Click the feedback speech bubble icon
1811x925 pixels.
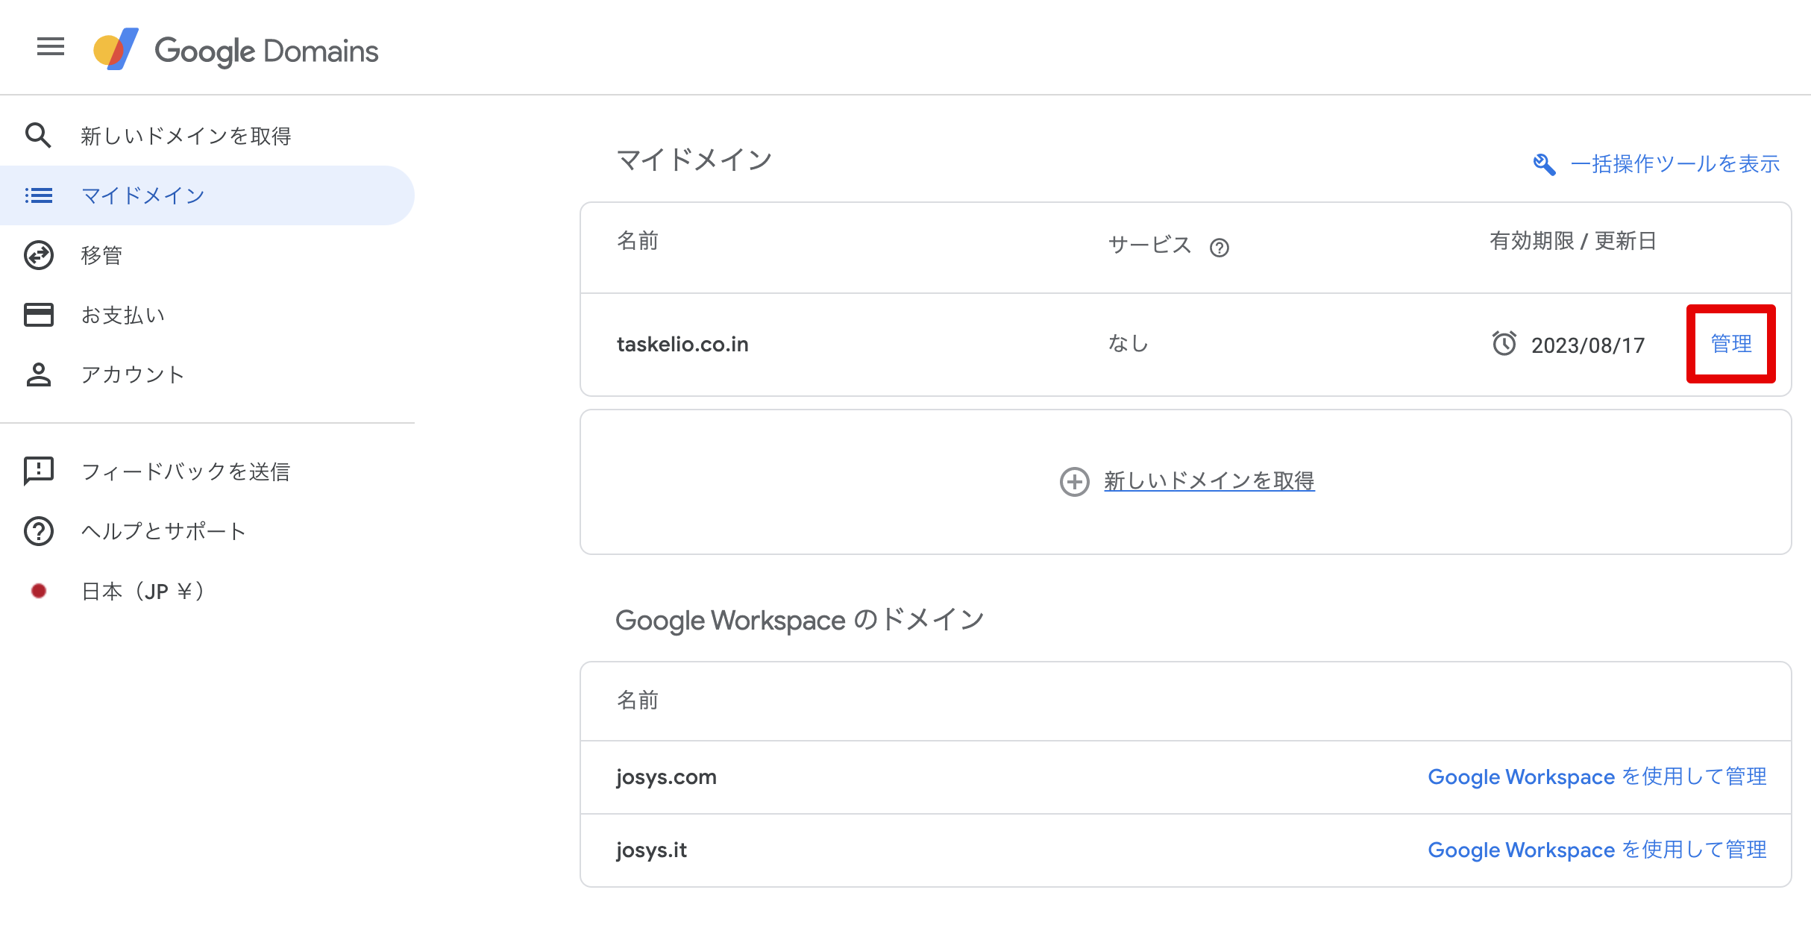[x=38, y=471]
